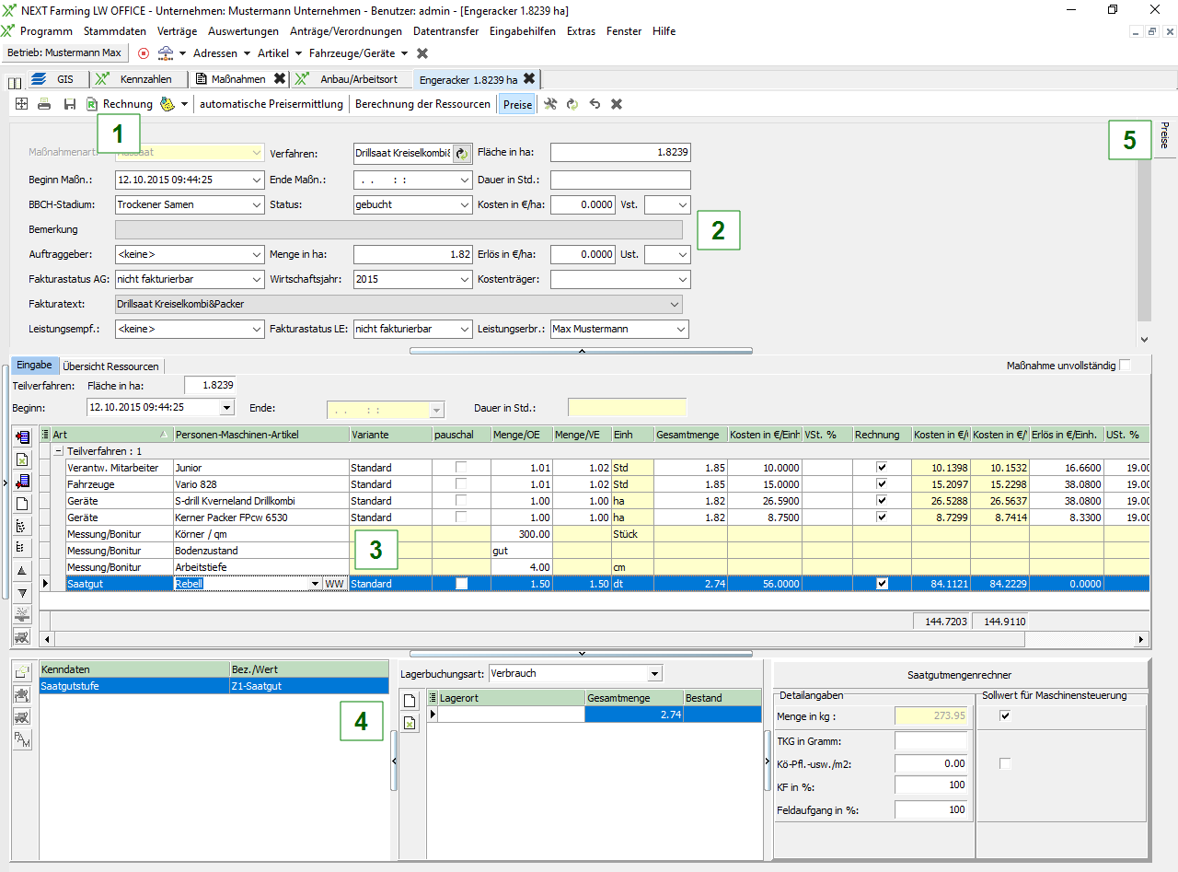This screenshot has width=1178, height=872.
Task: Click the printer icon in toolbar
Action: (x=44, y=104)
